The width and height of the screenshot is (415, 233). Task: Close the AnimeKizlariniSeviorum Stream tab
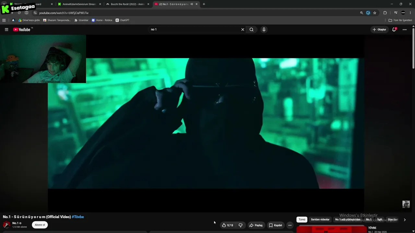point(100,4)
